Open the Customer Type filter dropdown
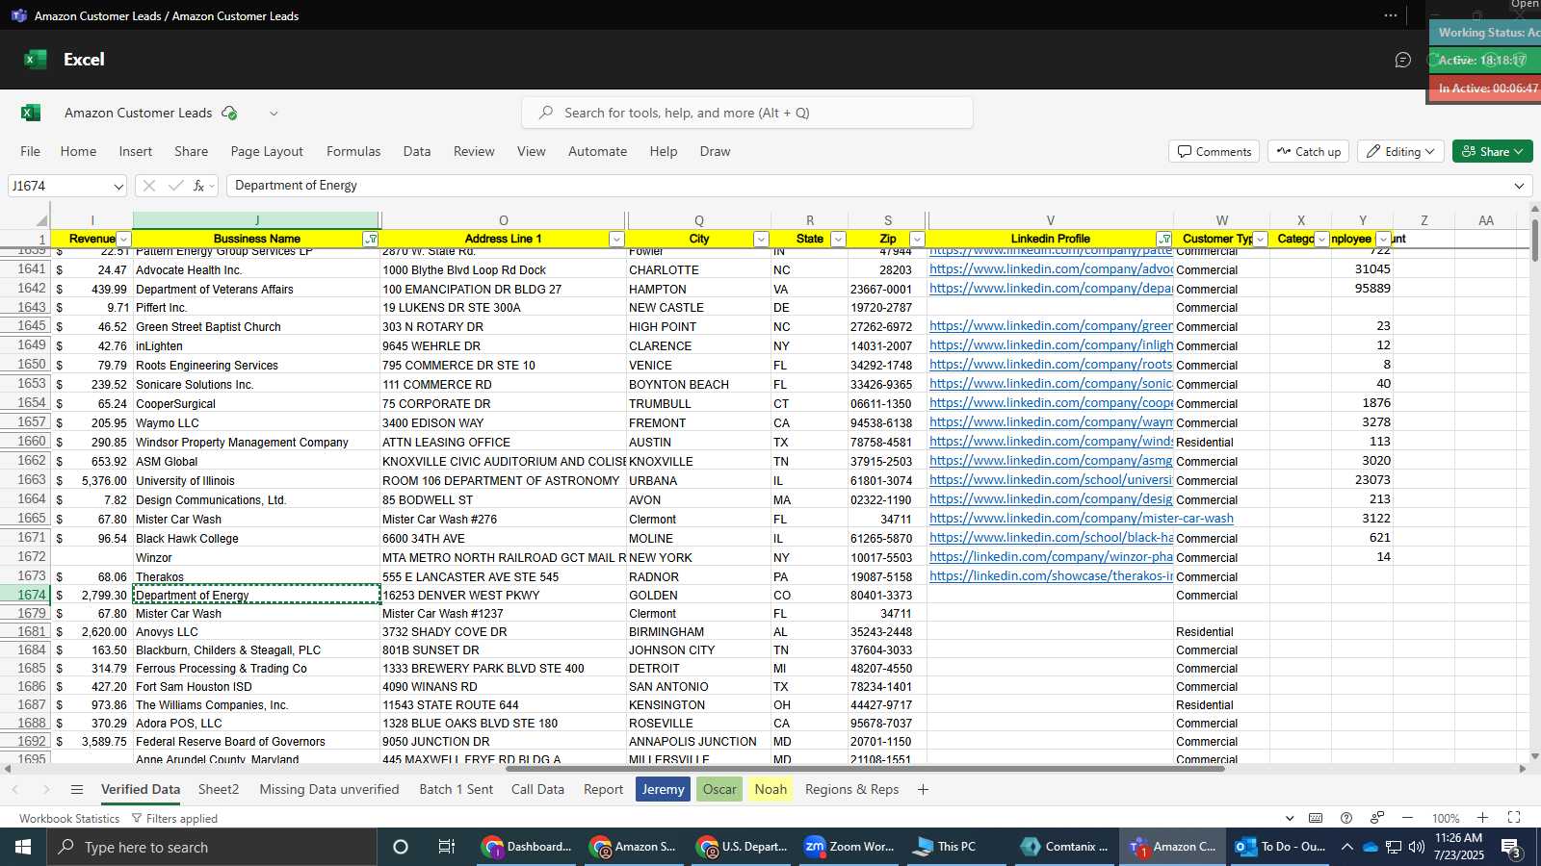 point(1260,240)
